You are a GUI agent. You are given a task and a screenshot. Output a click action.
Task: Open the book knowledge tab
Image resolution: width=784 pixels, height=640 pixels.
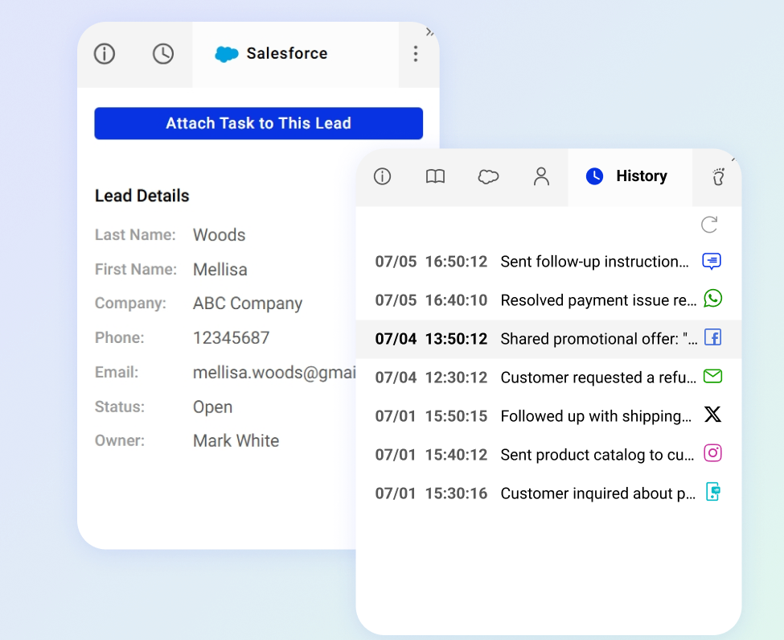point(435,176)
